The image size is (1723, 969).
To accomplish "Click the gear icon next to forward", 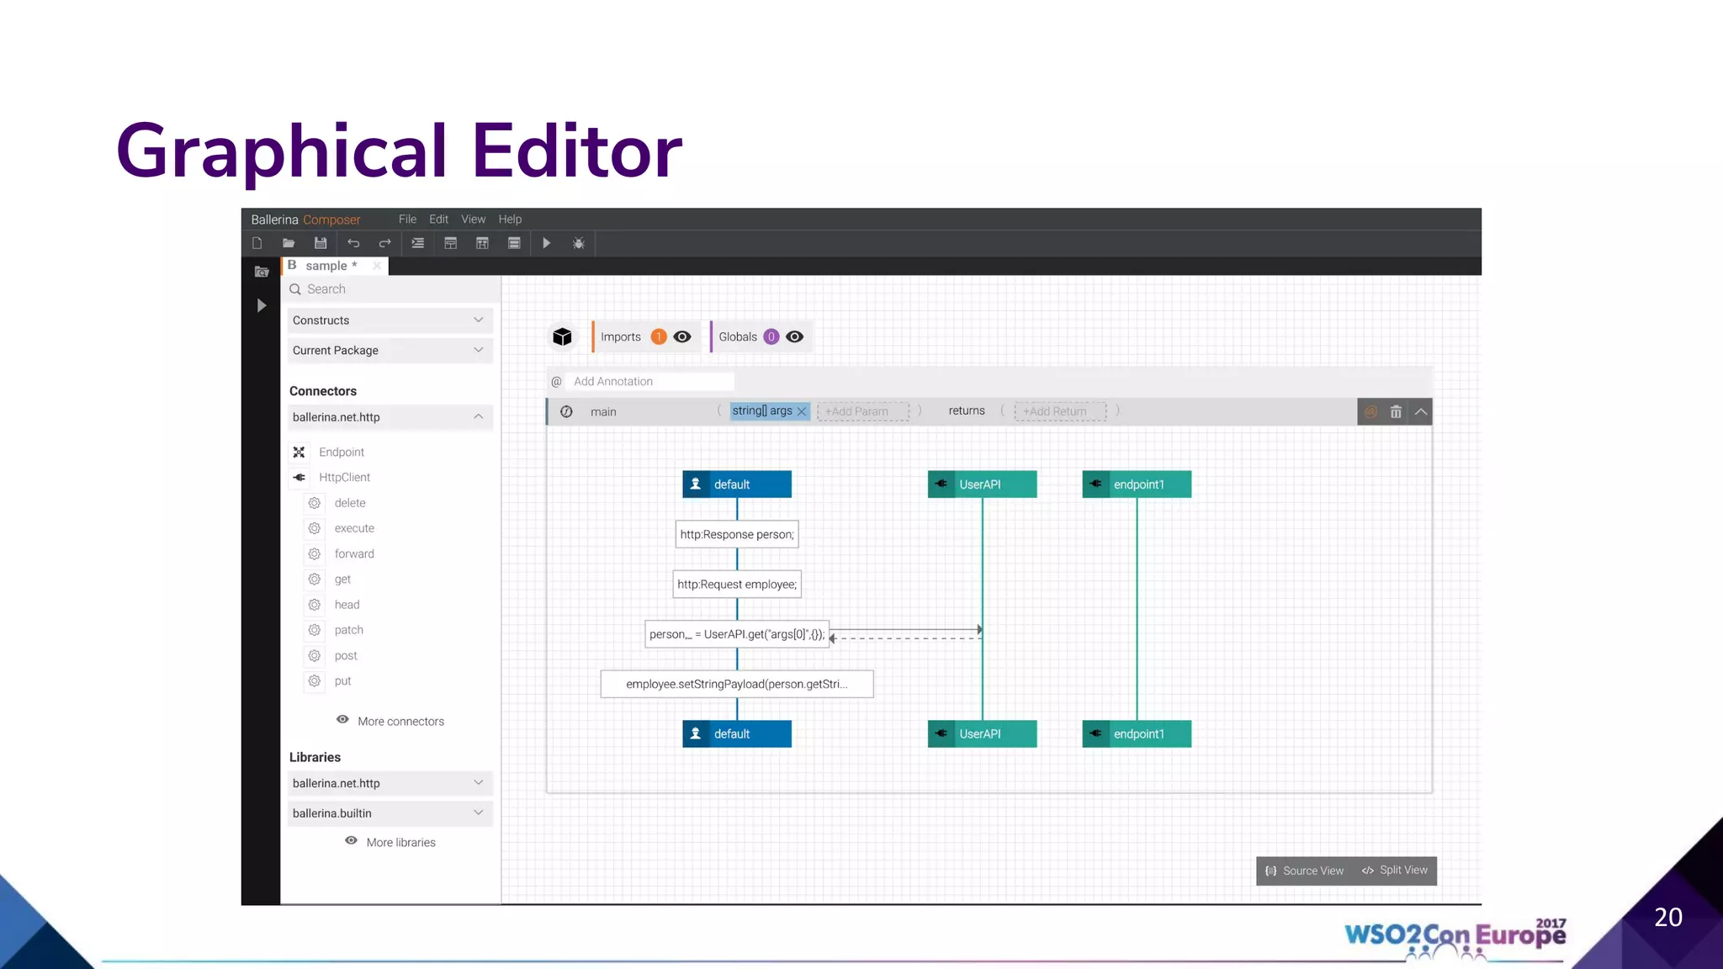I will (314, 553).
